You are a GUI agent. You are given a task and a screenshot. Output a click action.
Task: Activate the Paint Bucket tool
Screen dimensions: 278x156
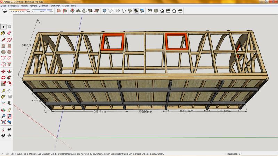click(3, 33)
